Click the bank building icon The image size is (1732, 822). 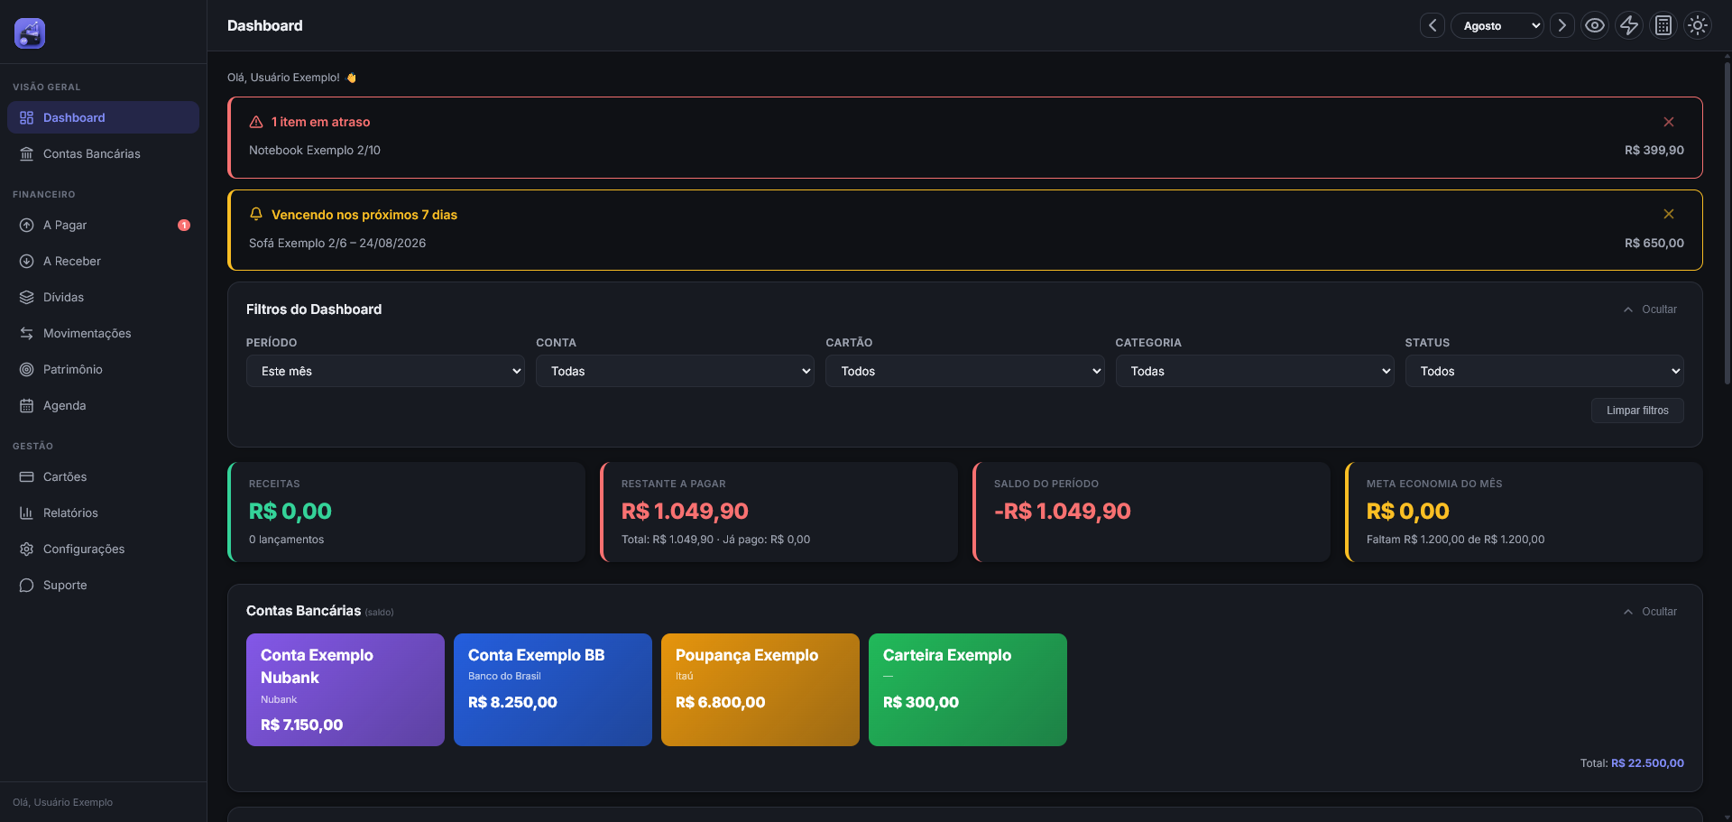point(27,153)
